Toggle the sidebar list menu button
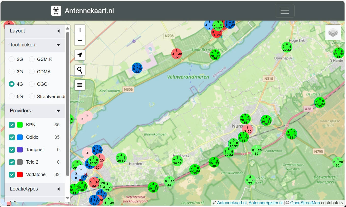The image size is (346, 207). coord(80,85)
